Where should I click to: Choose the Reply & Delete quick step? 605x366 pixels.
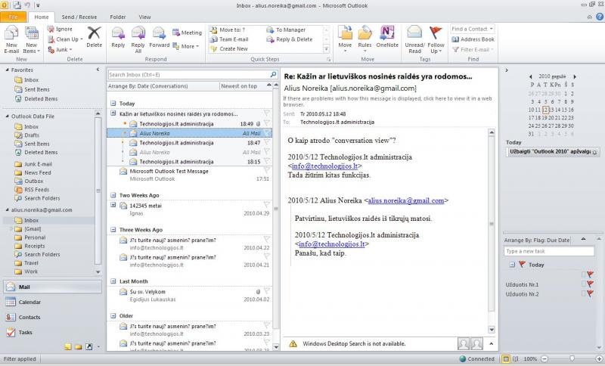tap(290, 39)
